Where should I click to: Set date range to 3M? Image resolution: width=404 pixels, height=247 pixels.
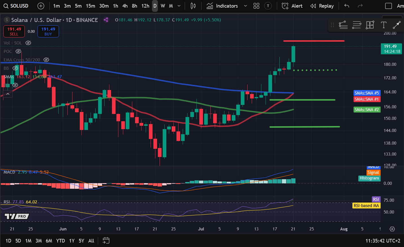tap(39, 241)
